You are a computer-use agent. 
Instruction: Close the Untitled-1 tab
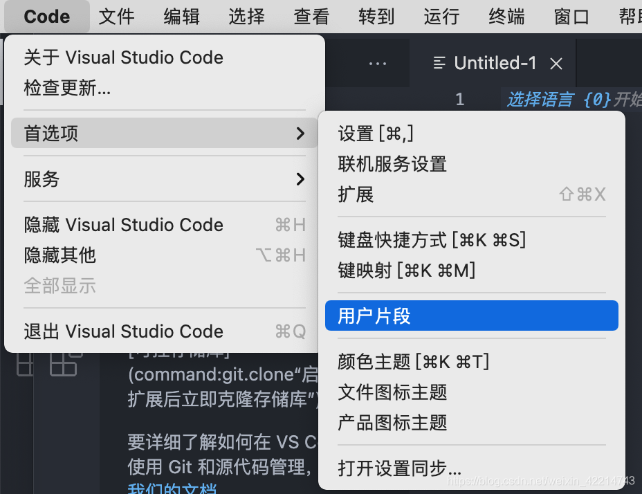(x=556, y=64)
